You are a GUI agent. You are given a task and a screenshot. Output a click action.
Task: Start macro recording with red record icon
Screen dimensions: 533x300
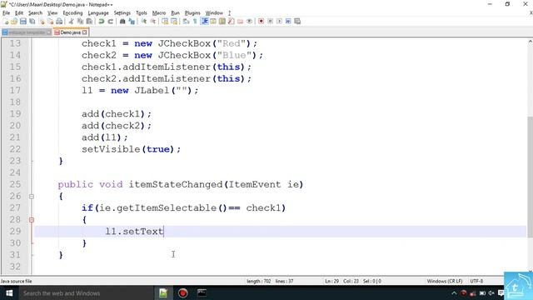point(261,22)
